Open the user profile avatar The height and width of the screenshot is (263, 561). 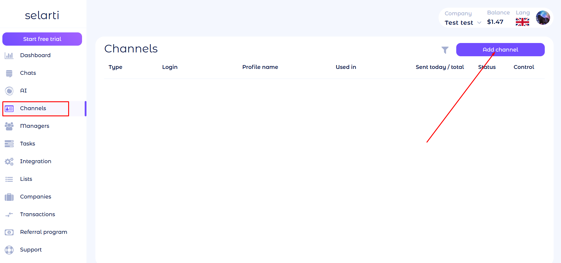543,18
